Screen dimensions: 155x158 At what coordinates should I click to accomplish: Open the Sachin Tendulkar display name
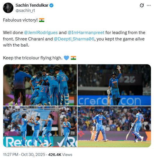click(32, 5)
